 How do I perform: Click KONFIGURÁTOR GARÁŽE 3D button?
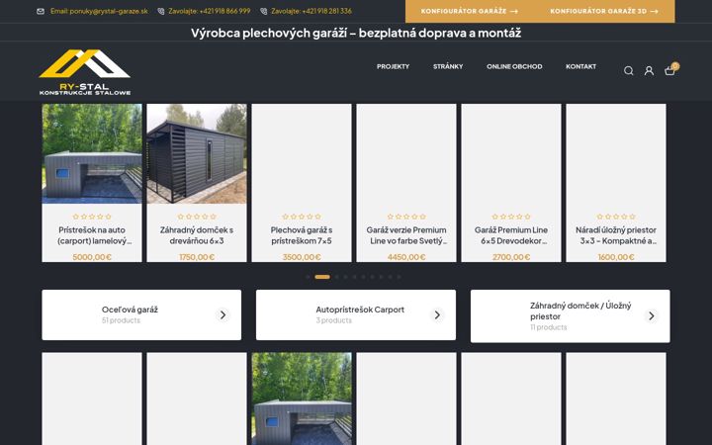604,11
